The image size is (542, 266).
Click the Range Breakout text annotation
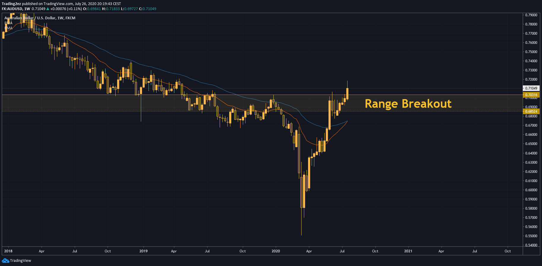pos(408,104)
